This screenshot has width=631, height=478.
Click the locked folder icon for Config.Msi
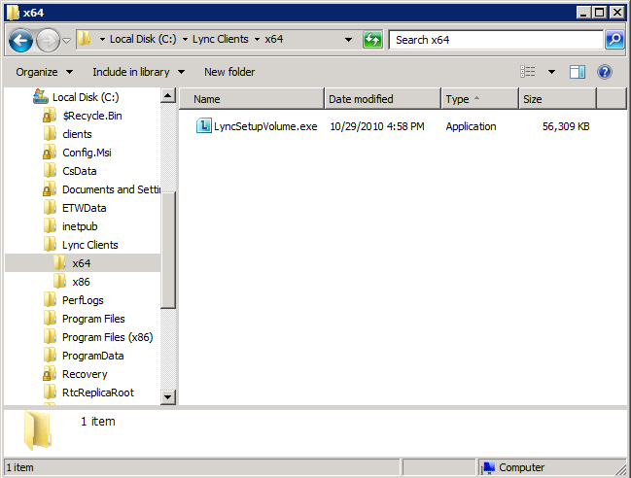50,152
